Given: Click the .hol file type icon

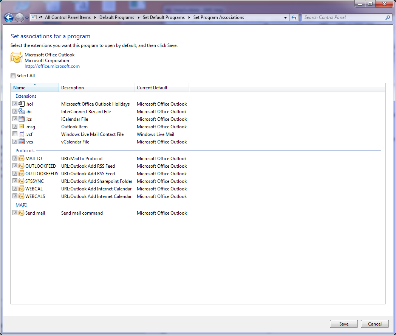Looking at the screenshot, I should coord(22,104).
